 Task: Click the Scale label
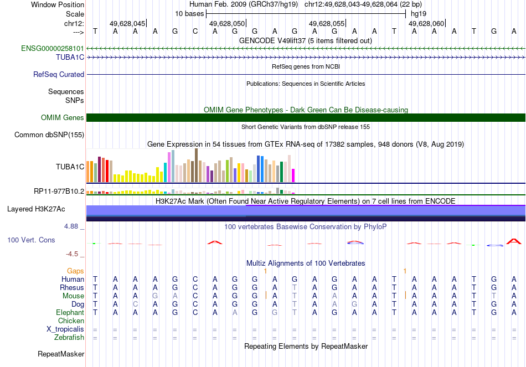click(x=75, y=14)
